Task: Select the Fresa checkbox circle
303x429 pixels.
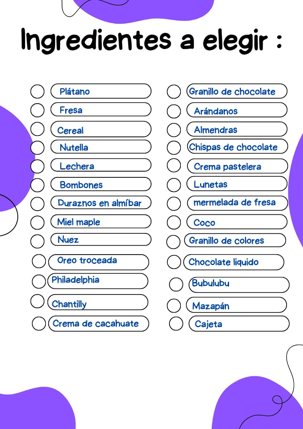Action: click(x=38, y=110)
